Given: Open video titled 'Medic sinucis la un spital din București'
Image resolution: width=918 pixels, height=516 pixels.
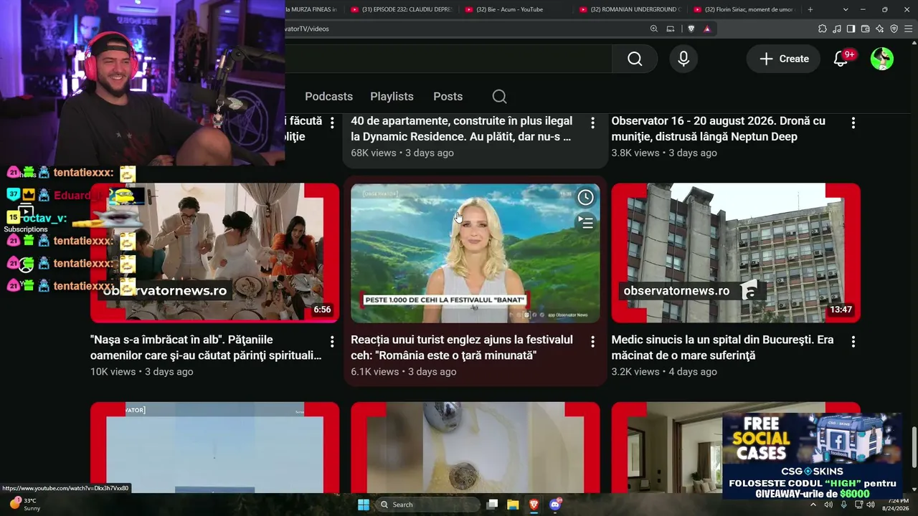Looking at the screenshot, I should [x=722, y=348].
